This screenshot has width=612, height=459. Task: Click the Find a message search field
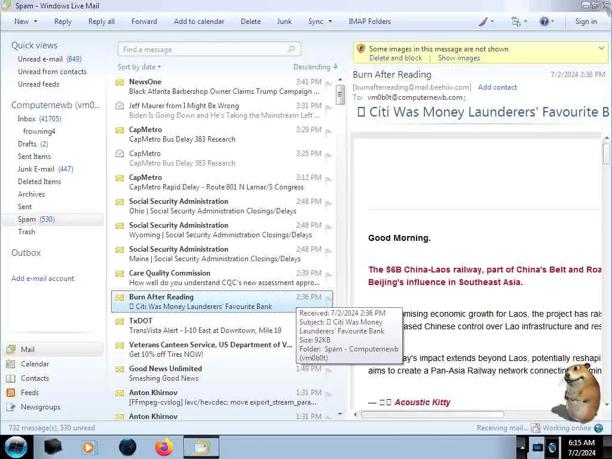(x=209, y=49)
